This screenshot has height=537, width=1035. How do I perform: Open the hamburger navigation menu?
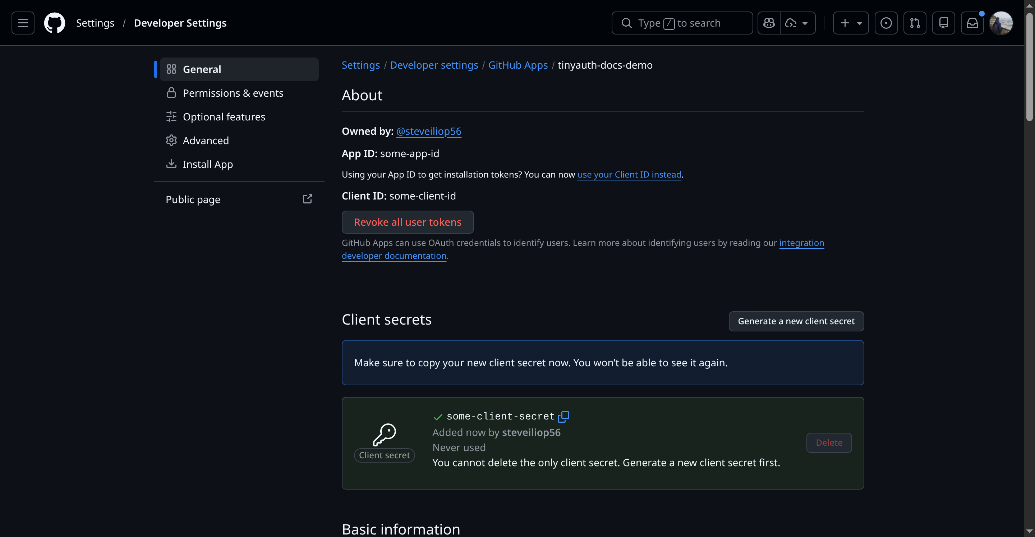(x=23, y=23)
